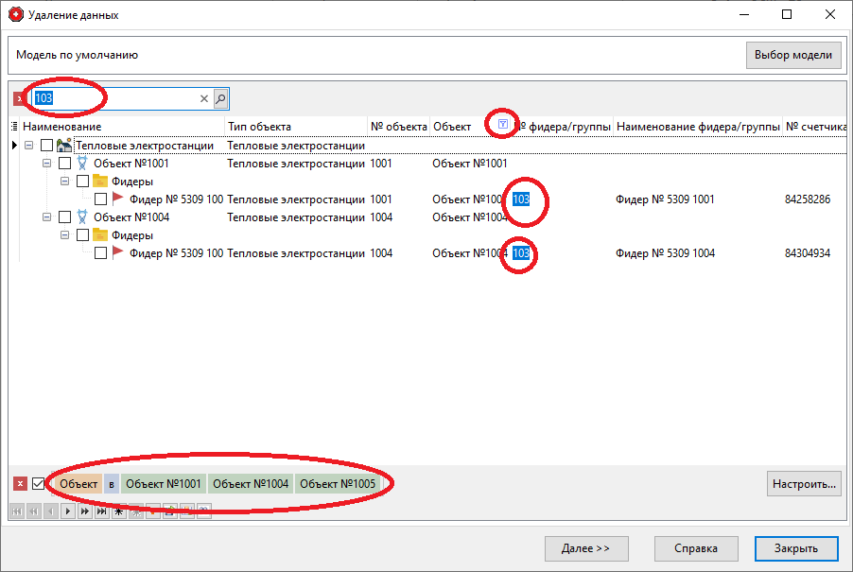This screenshot has width=853, height=572.
Task: Open the Выбор модели dialog
Action: [793, 55]
